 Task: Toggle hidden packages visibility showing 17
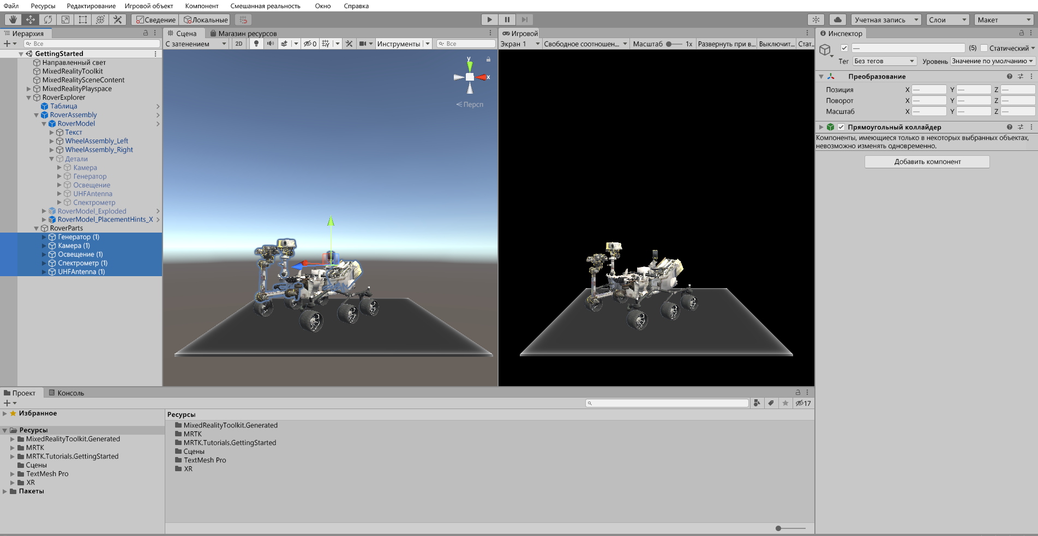803,403
